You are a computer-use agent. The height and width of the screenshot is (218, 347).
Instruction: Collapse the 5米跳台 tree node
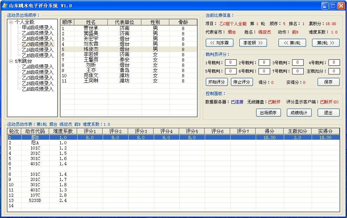tap(11, 61)
